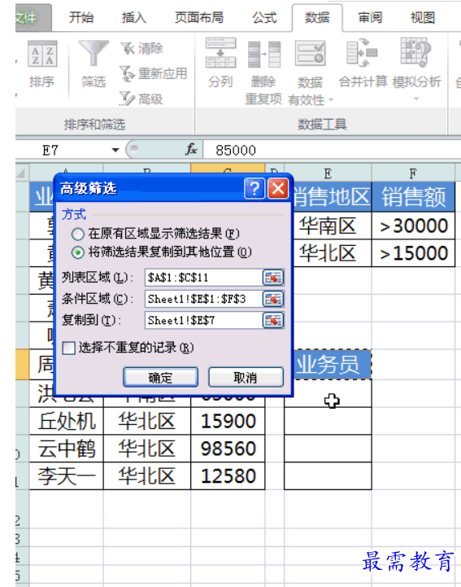Click 华北区 cell in 李天一 row

(x=147, y=475)
